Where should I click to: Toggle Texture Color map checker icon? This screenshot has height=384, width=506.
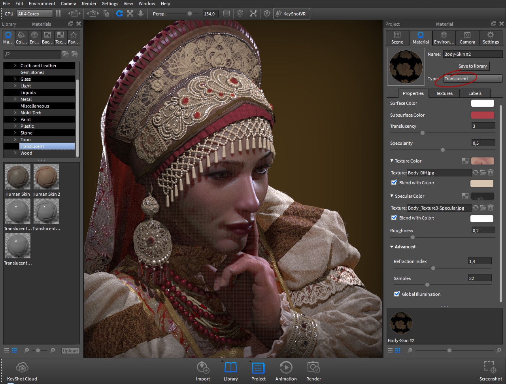point(465,161)
